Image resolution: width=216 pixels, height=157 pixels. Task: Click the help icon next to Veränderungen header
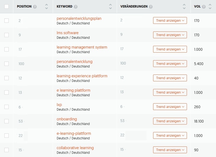pyautogui.click(x=151, y=7)
